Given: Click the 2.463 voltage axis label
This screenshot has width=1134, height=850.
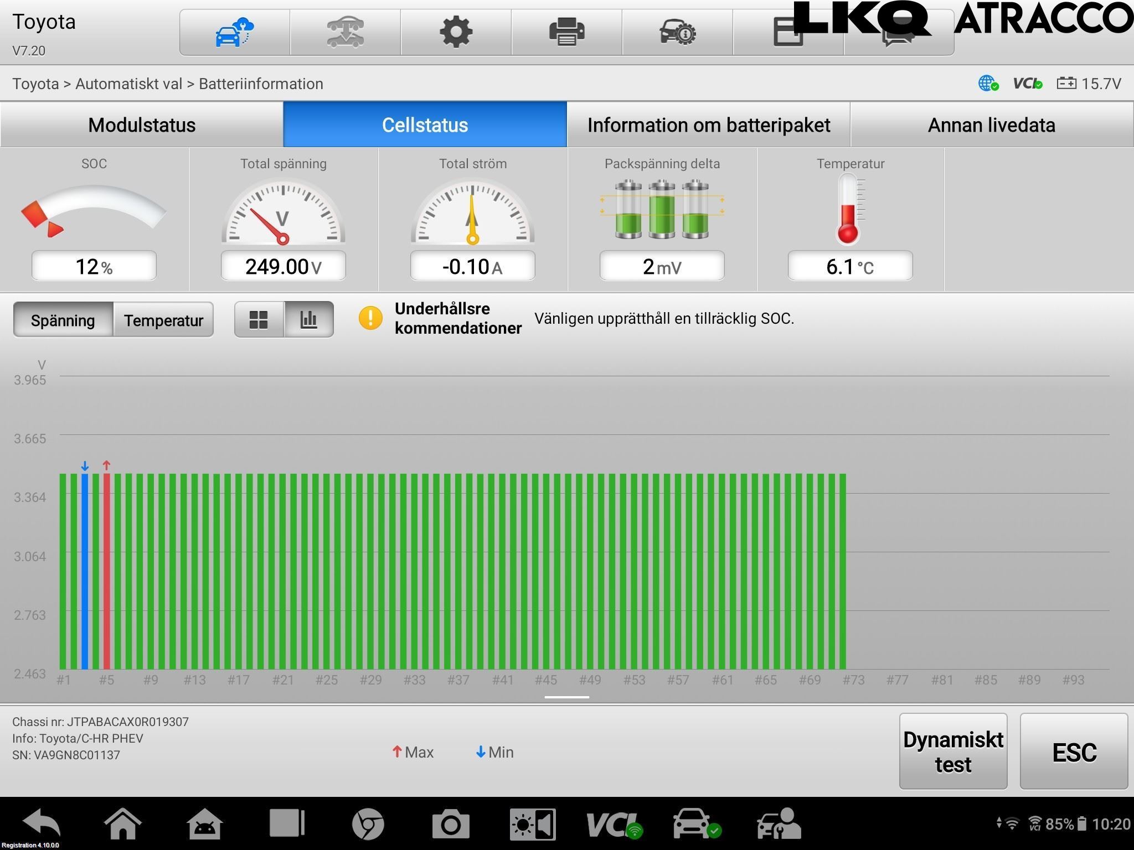Looking at the screenshot, I should pos(30,673).
